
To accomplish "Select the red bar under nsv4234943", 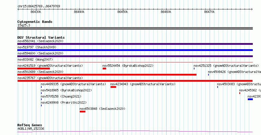I will (113, 87).
